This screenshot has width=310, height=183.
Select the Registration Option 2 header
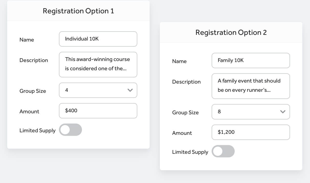(x=231, y=32)
